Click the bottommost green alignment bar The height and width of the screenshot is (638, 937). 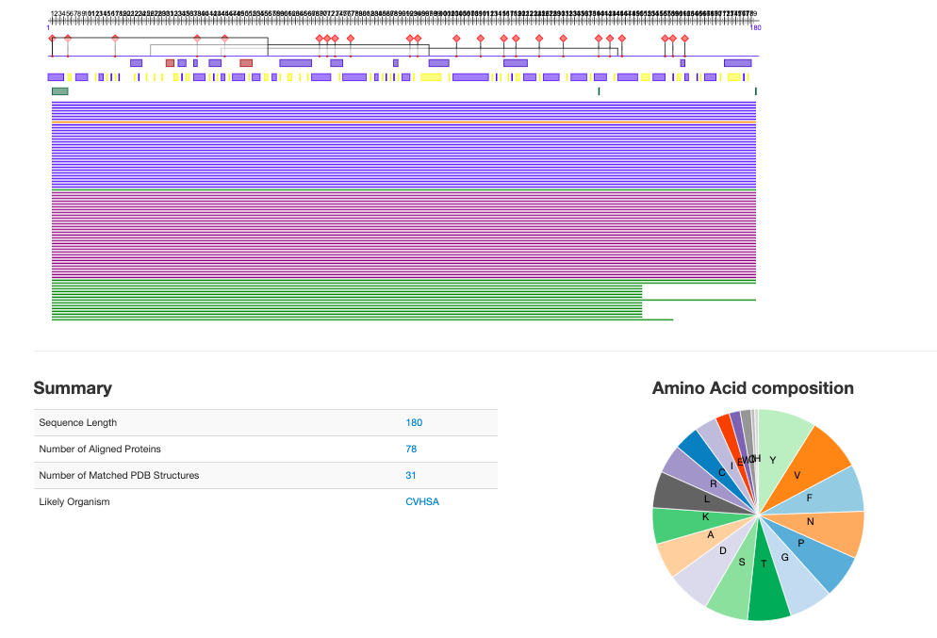click(x=362, y=319)
